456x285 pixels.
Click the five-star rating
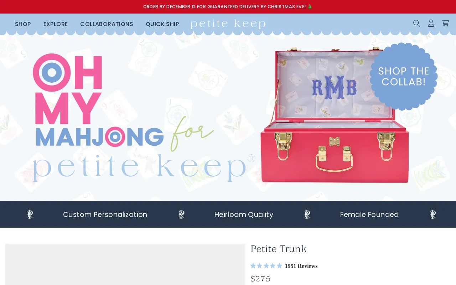266,266
